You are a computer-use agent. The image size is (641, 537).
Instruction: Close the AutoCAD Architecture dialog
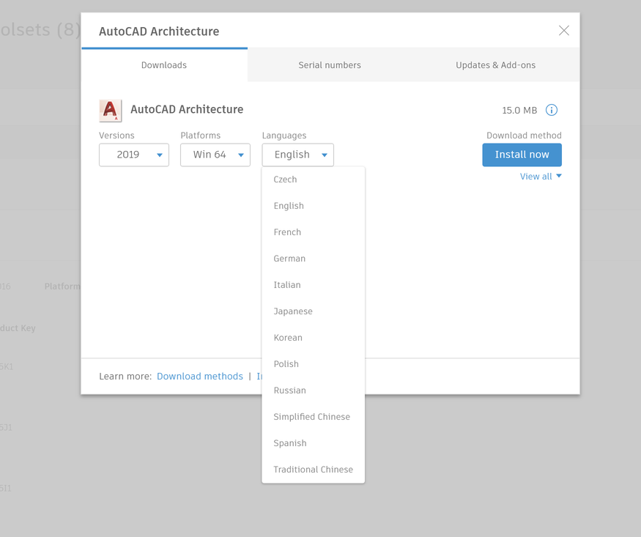[x=563, y=31]
